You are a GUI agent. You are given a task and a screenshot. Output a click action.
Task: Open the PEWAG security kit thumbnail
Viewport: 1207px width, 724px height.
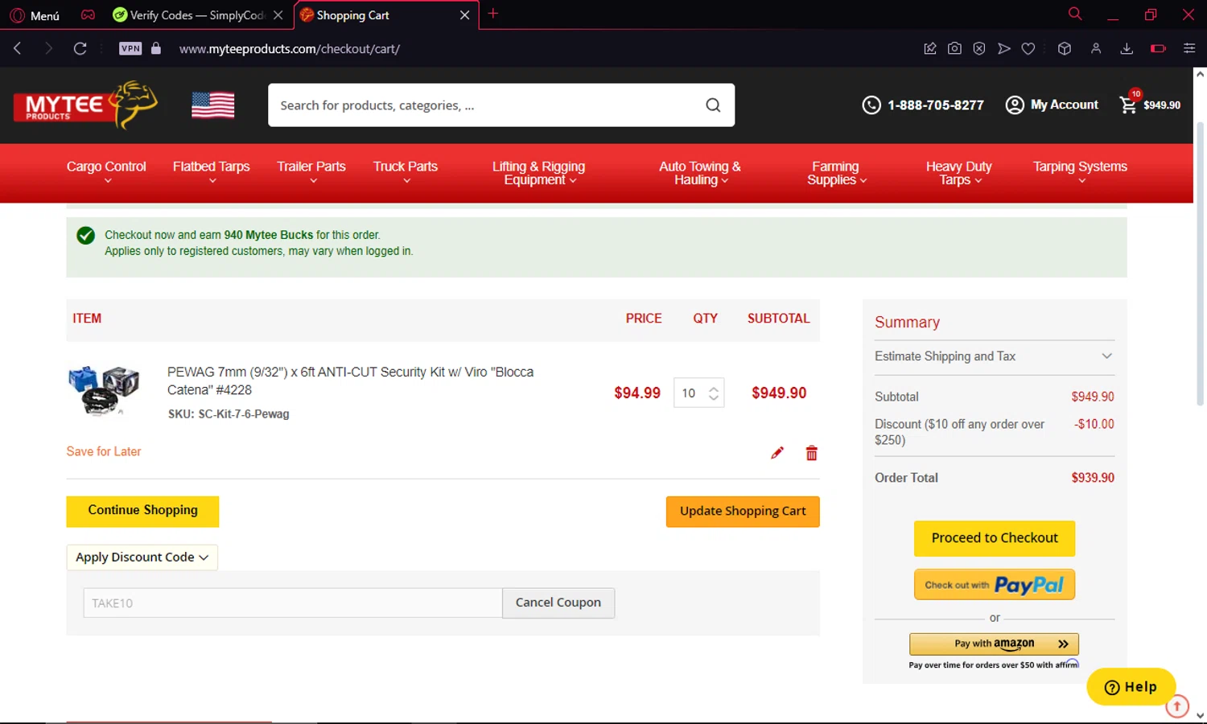tap(104, 390)
